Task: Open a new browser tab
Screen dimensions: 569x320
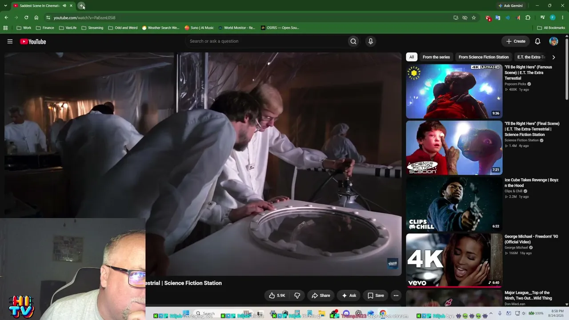Action: (81, 6)
